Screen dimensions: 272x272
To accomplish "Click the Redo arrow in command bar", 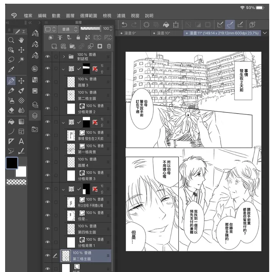I will click(x=134, y=25).
